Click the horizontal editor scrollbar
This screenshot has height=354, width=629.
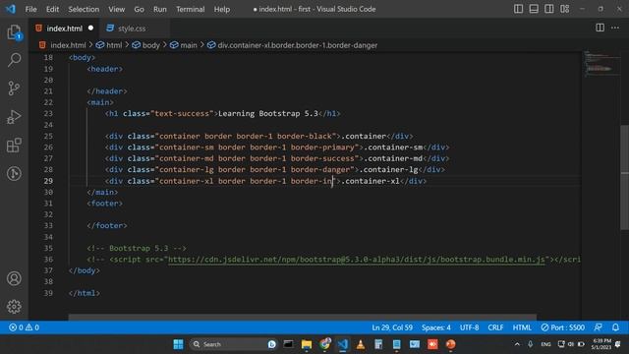302,317
